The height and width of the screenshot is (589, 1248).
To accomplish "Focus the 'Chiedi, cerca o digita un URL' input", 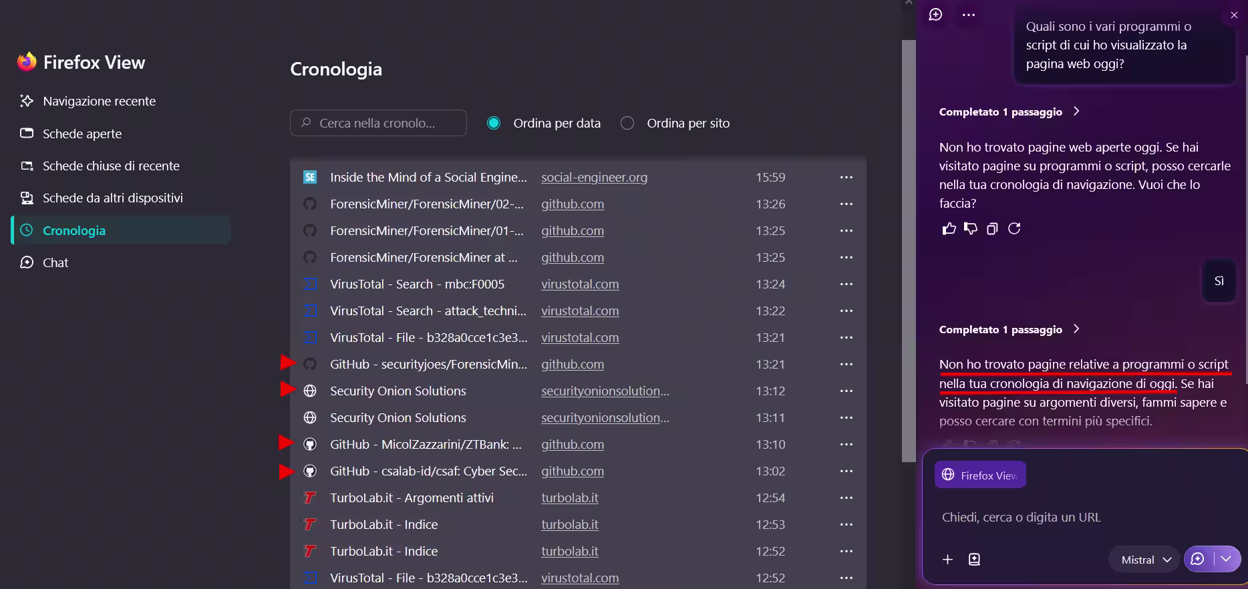I will (1084, 517).
